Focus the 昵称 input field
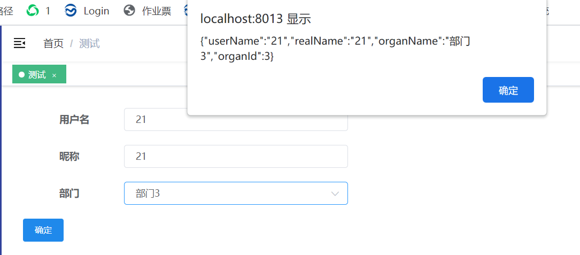580x255 pixels. pyautogui.click(x=236, y=156)
